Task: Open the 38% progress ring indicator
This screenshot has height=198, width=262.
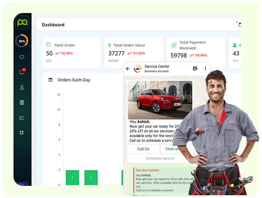Action: point(22,41)
